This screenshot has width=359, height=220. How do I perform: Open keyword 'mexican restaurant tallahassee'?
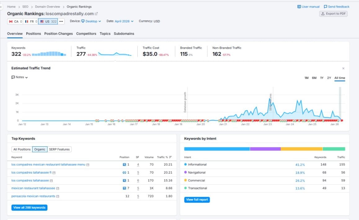coord(33,188)
